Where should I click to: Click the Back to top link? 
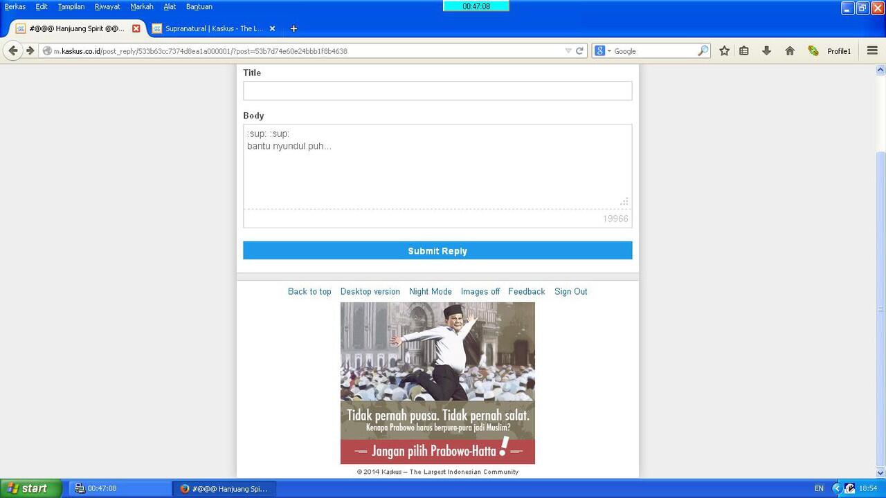[309, 291]
